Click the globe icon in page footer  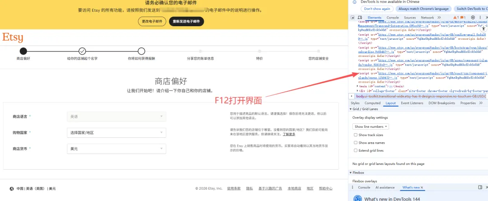pos(12,188)
